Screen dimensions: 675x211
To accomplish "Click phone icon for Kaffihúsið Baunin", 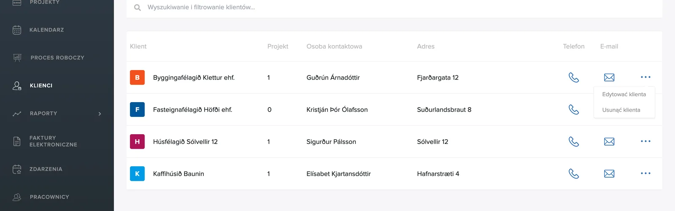I will [x=574, y=173].
